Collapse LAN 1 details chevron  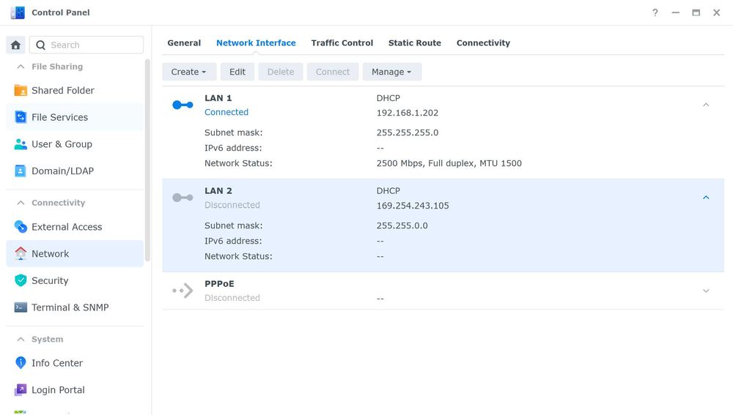(x=706, y=105)
